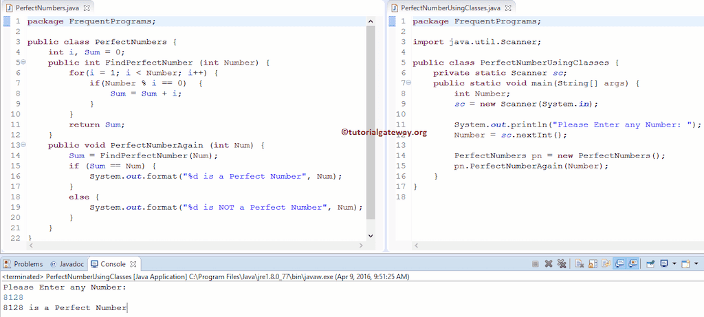
Task: Click line "for(i = 1; i < Number; i++) {"
Action: point(144,73)
